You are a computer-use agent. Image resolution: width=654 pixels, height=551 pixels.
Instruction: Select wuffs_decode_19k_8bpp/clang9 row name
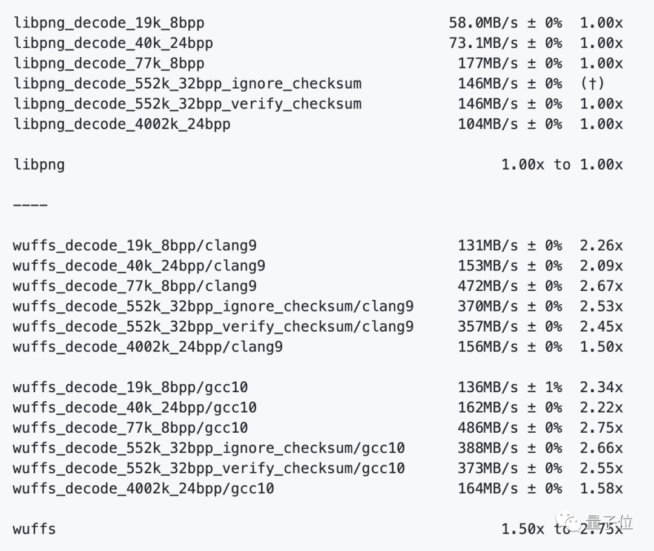tap(134, 245)
